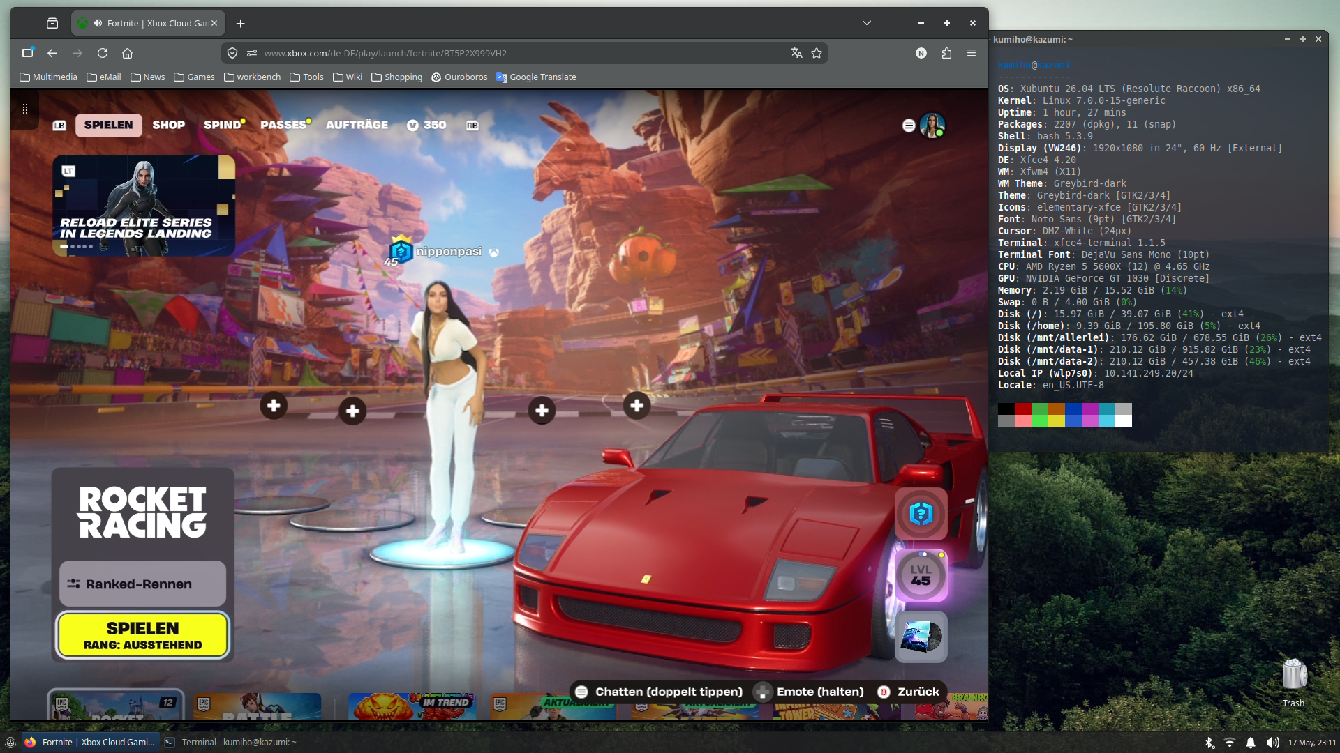Add a player in the second-from-left party slot

point(352,411)
